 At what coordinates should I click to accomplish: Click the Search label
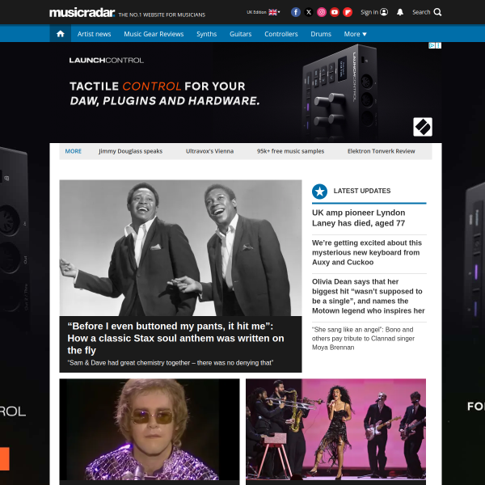coord(421,12)
